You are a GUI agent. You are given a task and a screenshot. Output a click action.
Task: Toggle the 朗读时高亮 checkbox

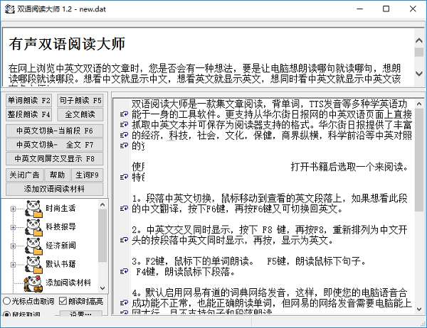pyautogui.click(x=63, y=301)
